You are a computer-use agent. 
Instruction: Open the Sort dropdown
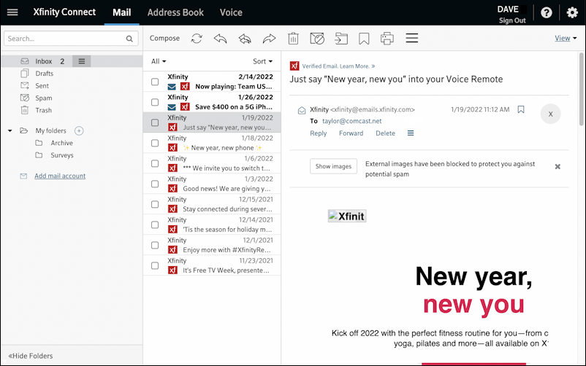click(263, 61)
